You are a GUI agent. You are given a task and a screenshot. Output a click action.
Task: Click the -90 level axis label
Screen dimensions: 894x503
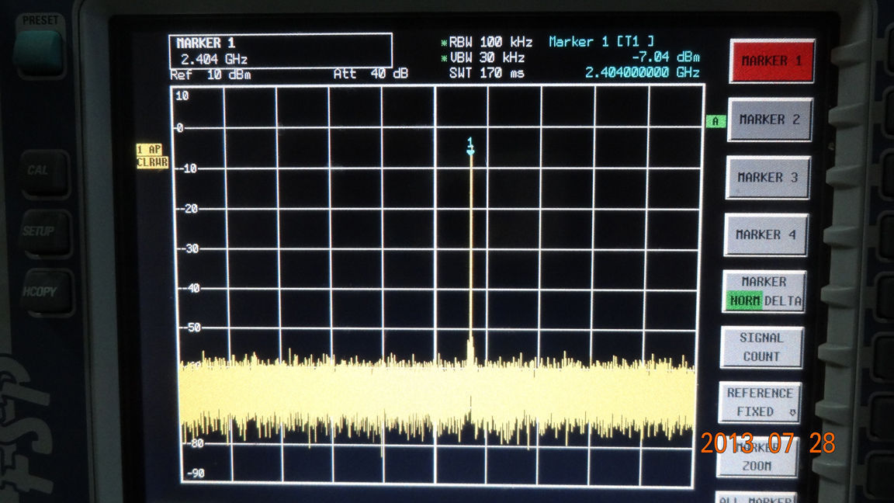[196, 474]
